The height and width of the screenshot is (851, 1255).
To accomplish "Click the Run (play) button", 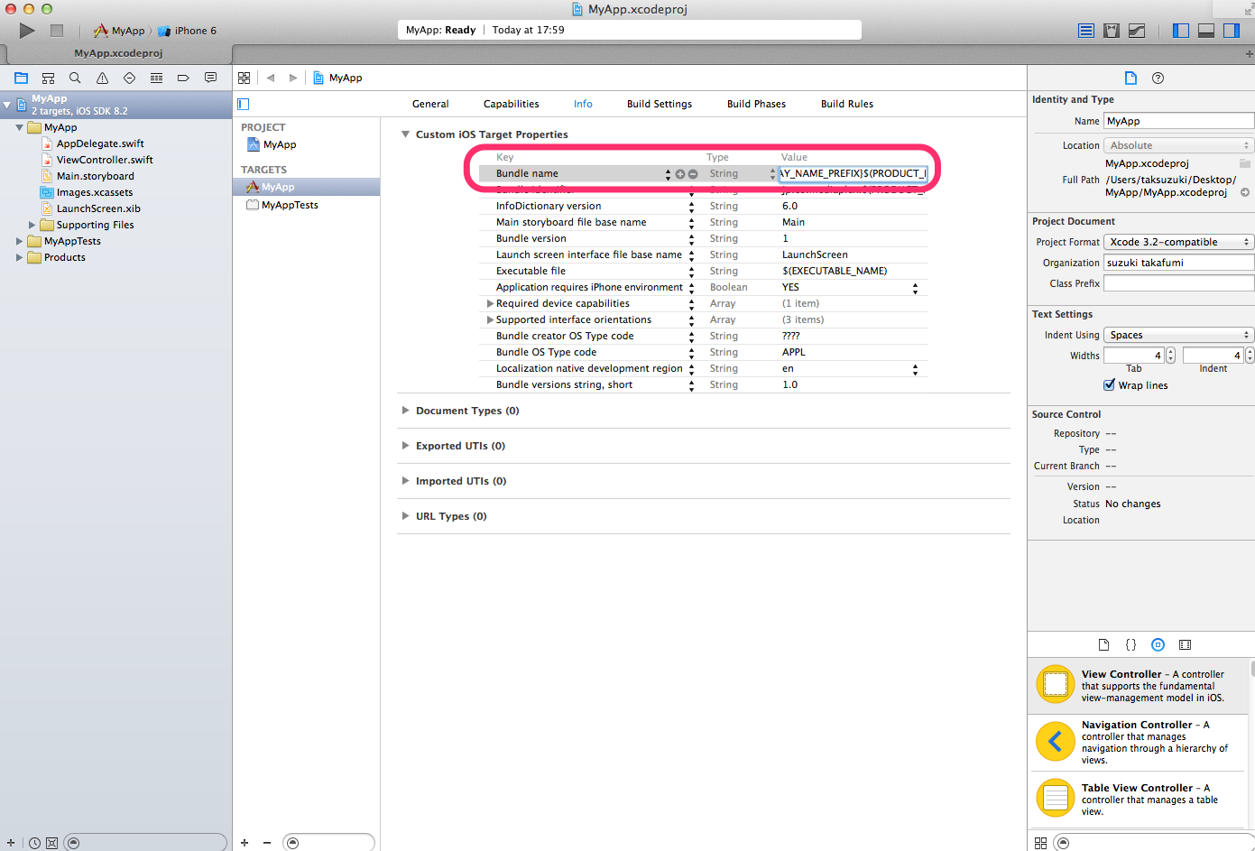I will click(27, 31).
